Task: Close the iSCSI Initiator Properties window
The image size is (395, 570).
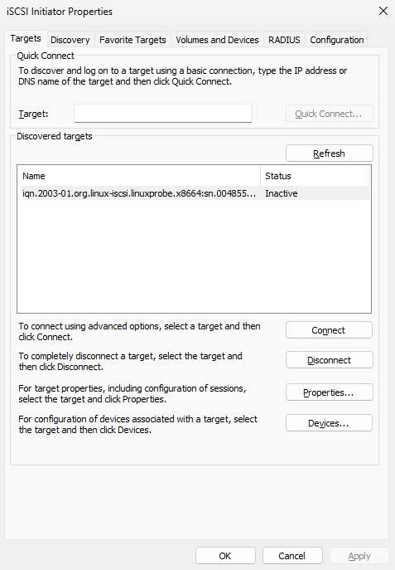Action: (x=383, y=11)
